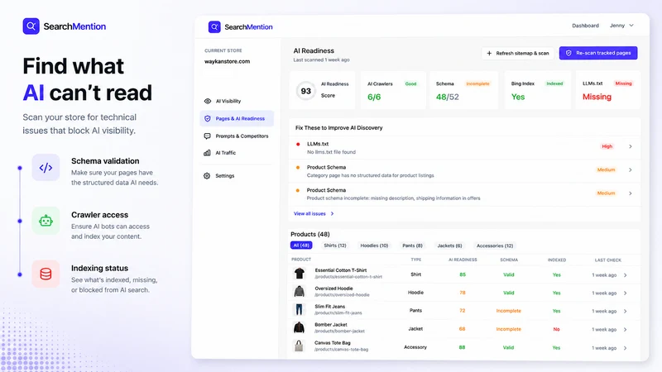The image size is (662, 372).
Task: Open AI Visibility menu item
Action: tap(237, 101)
